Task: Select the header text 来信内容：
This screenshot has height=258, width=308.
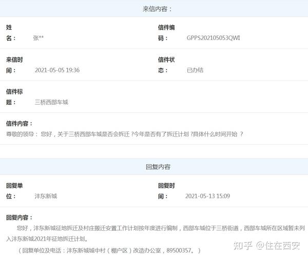Action: pos(157,9)
